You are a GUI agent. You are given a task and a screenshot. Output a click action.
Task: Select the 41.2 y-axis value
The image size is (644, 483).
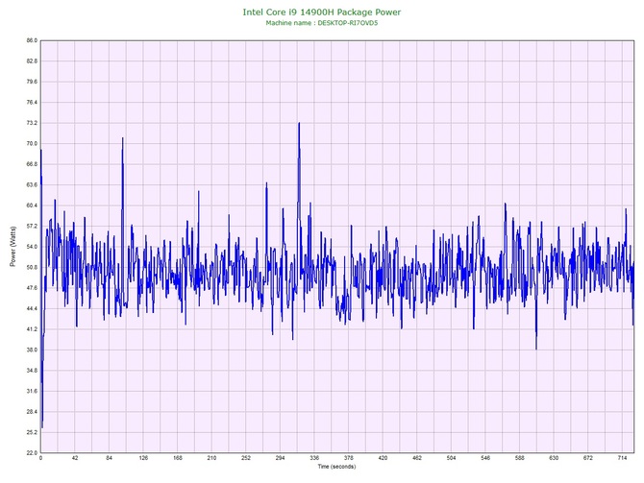tap(32, 329)
